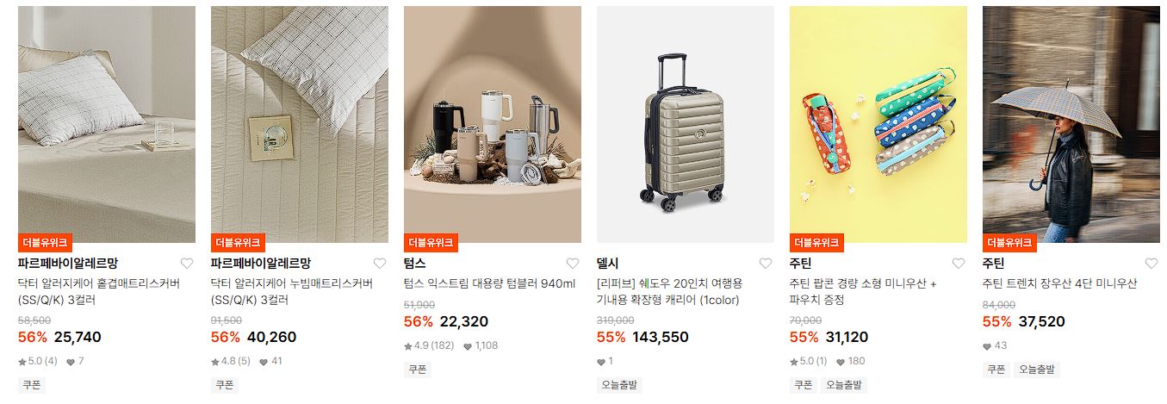
Task: Toggle heart on 주틴 트렌치 장우산
Action: [x=1151, y=264]
